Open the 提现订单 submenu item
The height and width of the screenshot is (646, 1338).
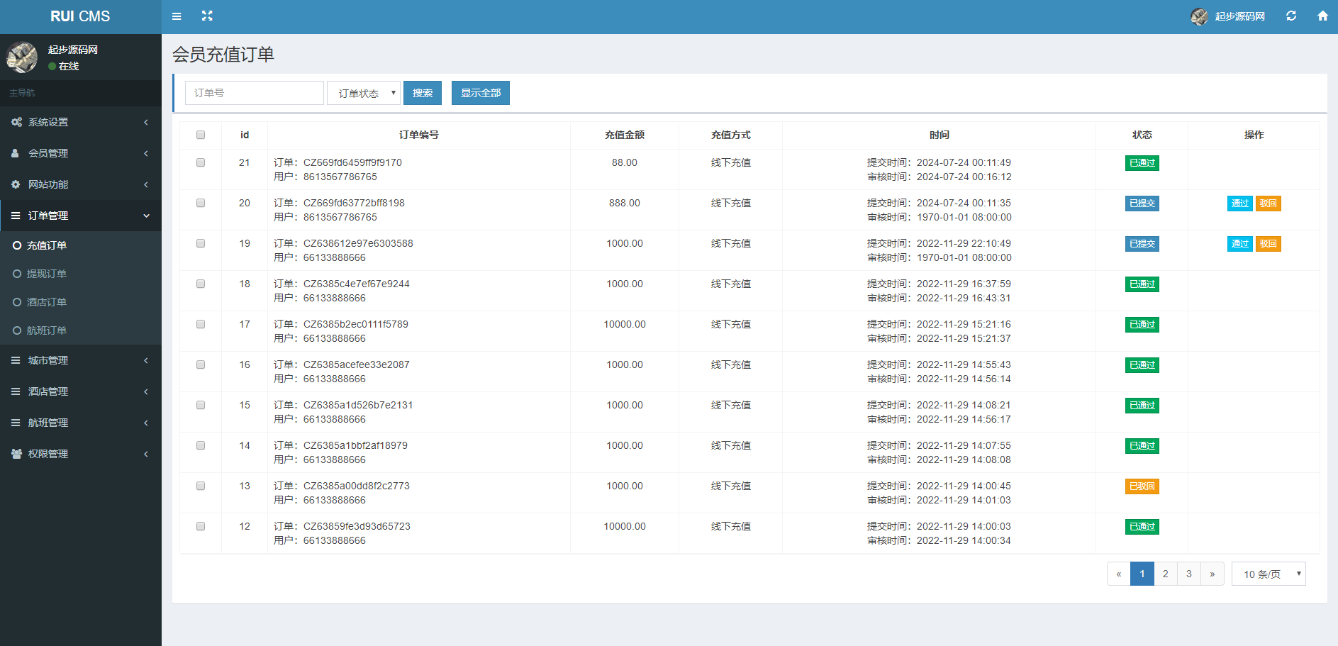click(47, 274)
